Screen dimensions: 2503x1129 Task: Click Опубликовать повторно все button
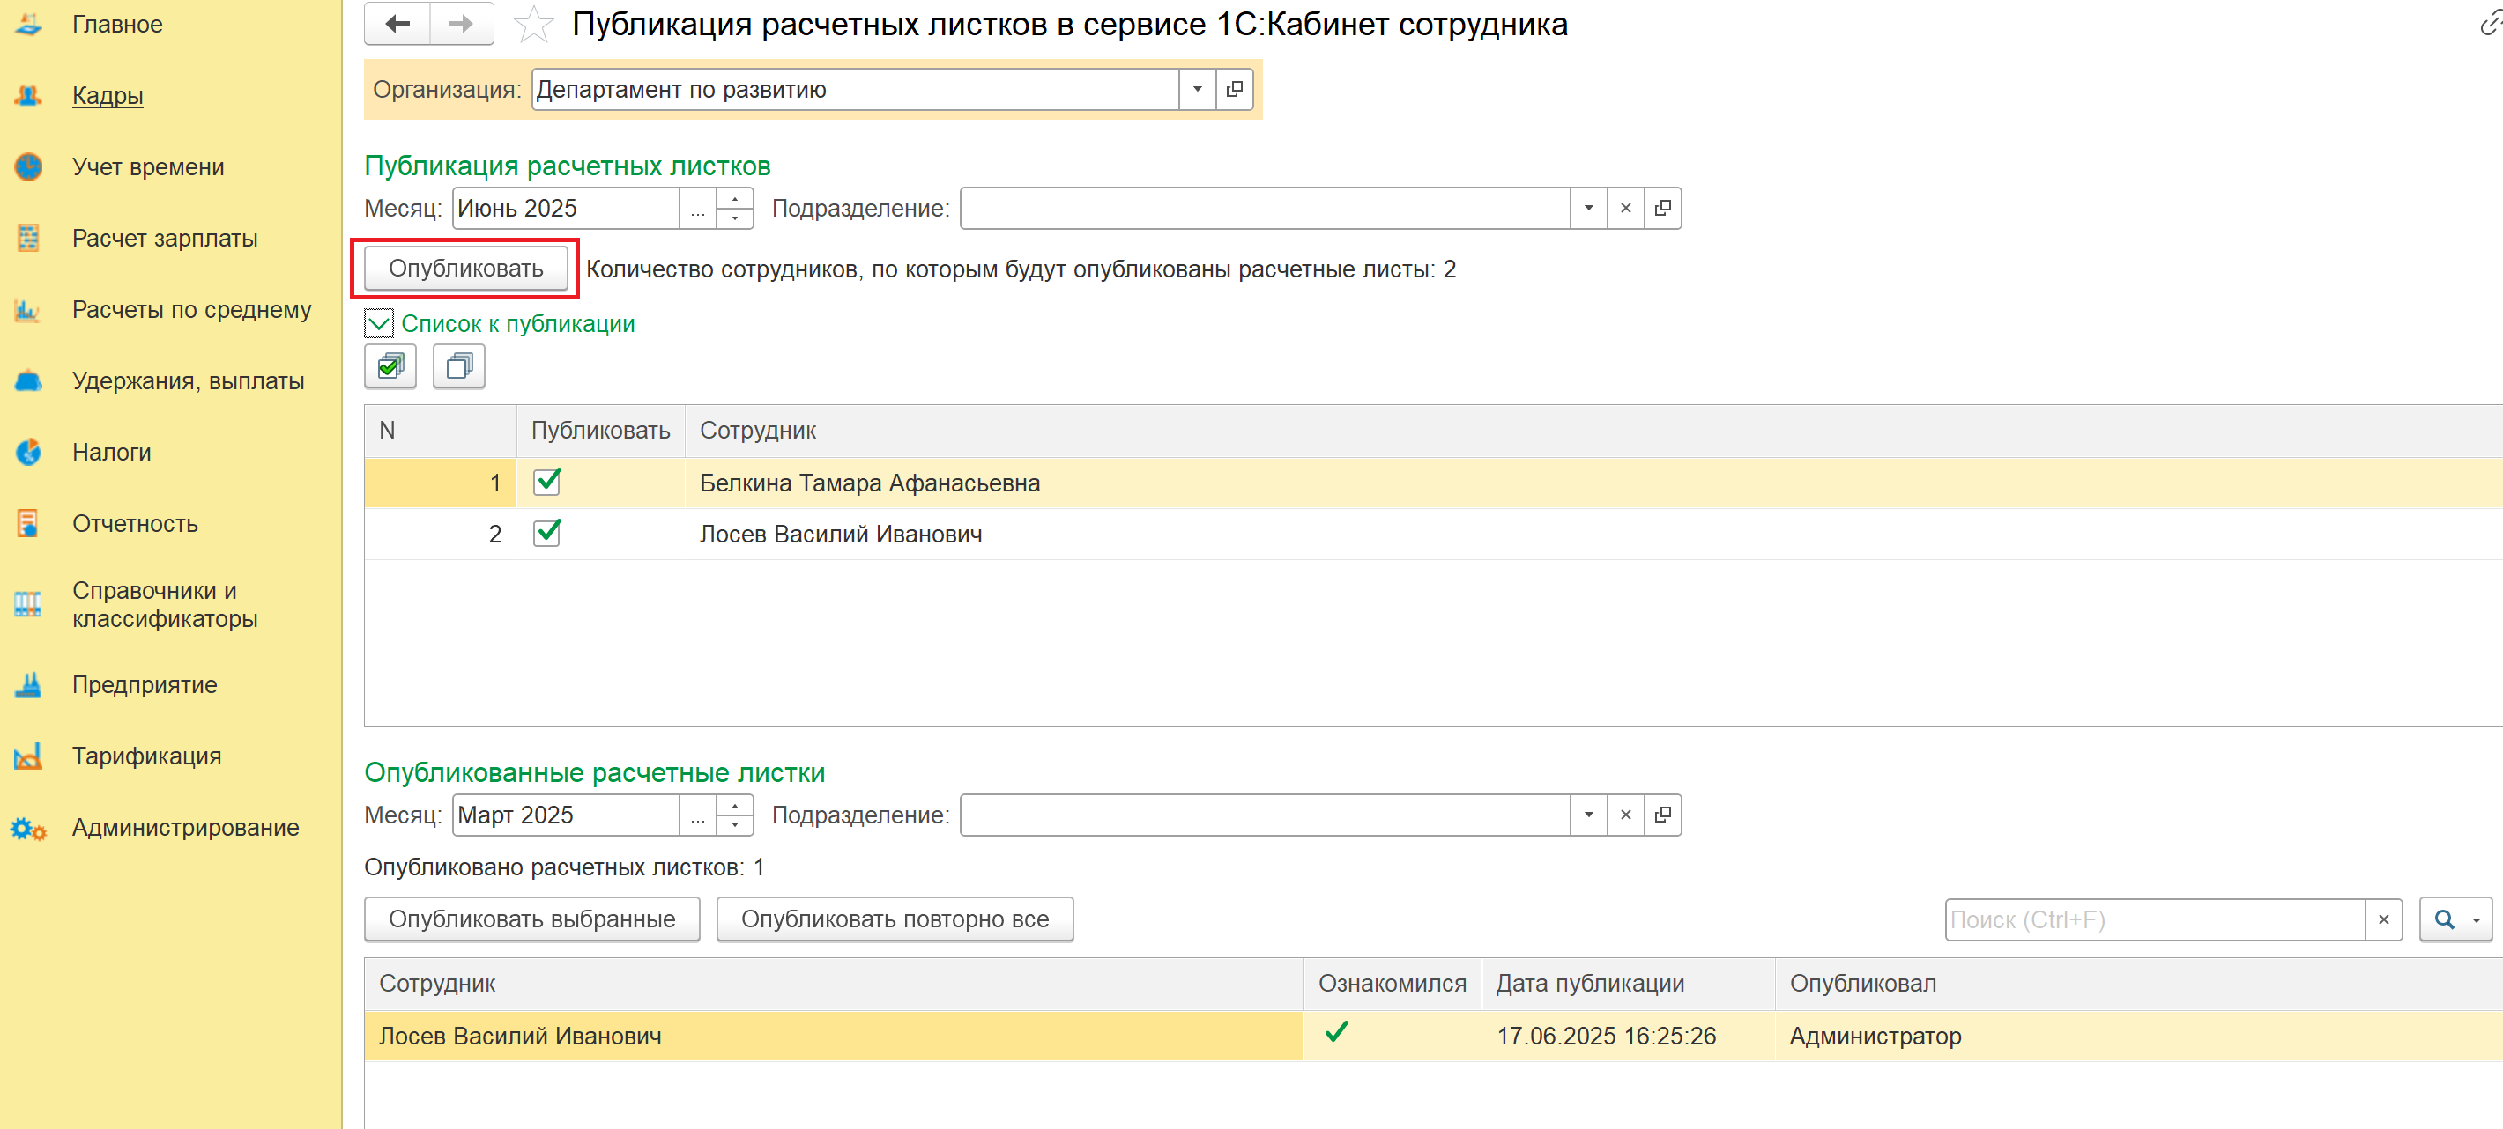click(895, 919)
